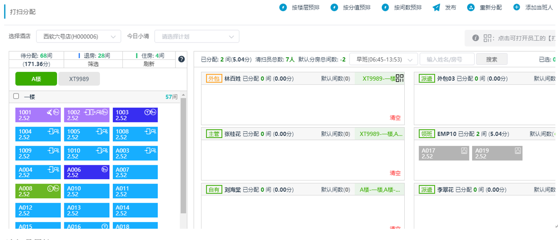
Task: Click the 发布 paper plane icon
Action: pos(436,8)
